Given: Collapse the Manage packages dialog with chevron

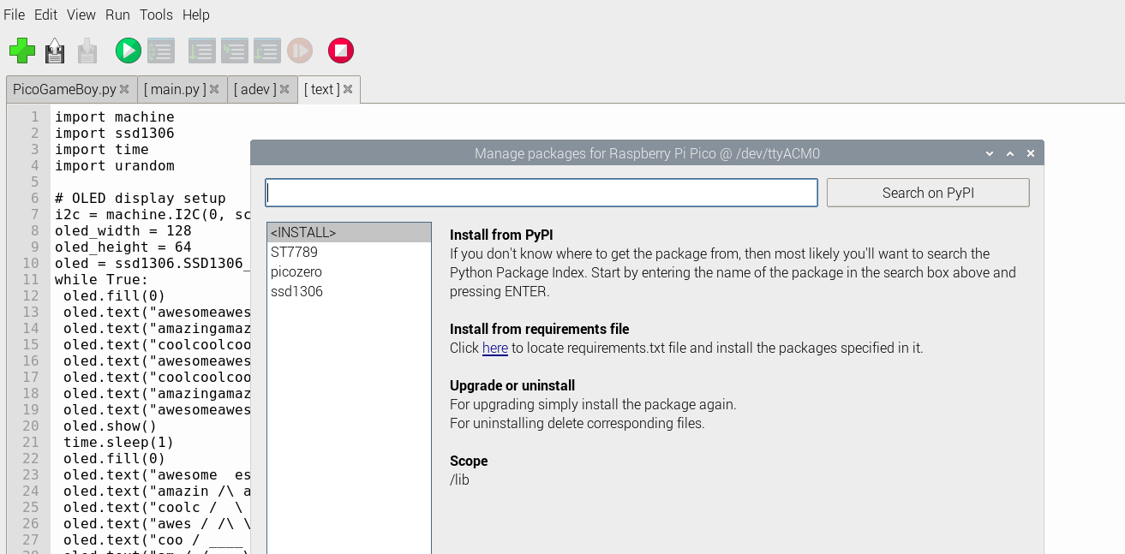Looking at the screenshot, I should click(990, 153).
